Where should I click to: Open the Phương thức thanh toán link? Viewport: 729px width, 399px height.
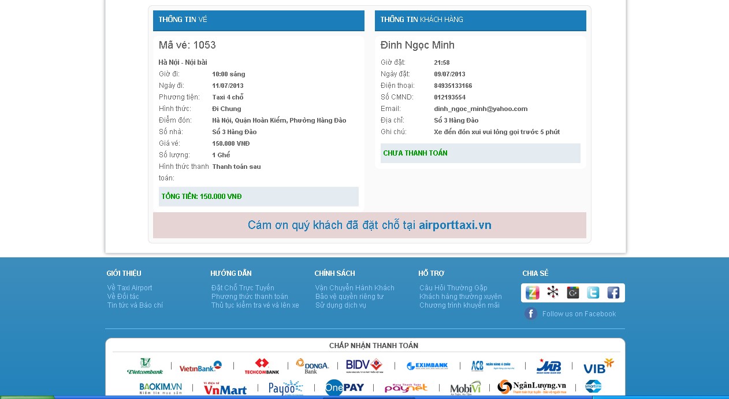(x=250, y=297)
